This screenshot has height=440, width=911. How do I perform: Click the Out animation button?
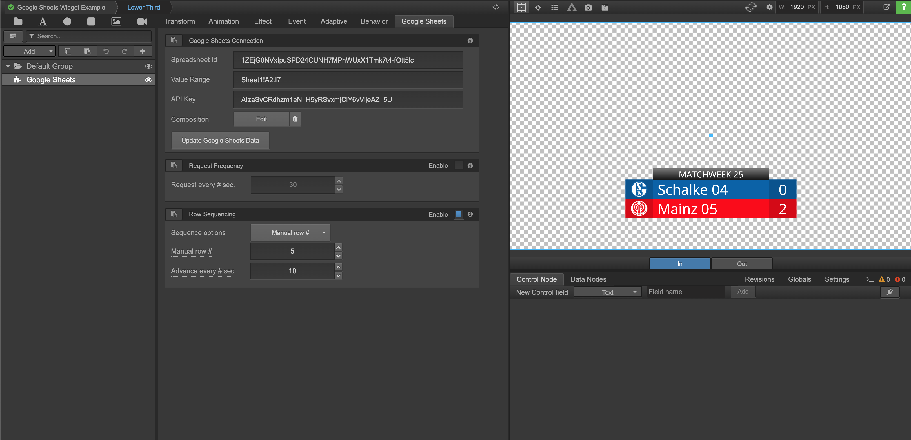coord(742,264)
